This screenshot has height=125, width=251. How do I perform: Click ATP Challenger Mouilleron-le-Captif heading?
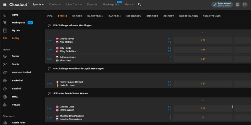click(x=78, y=68)
